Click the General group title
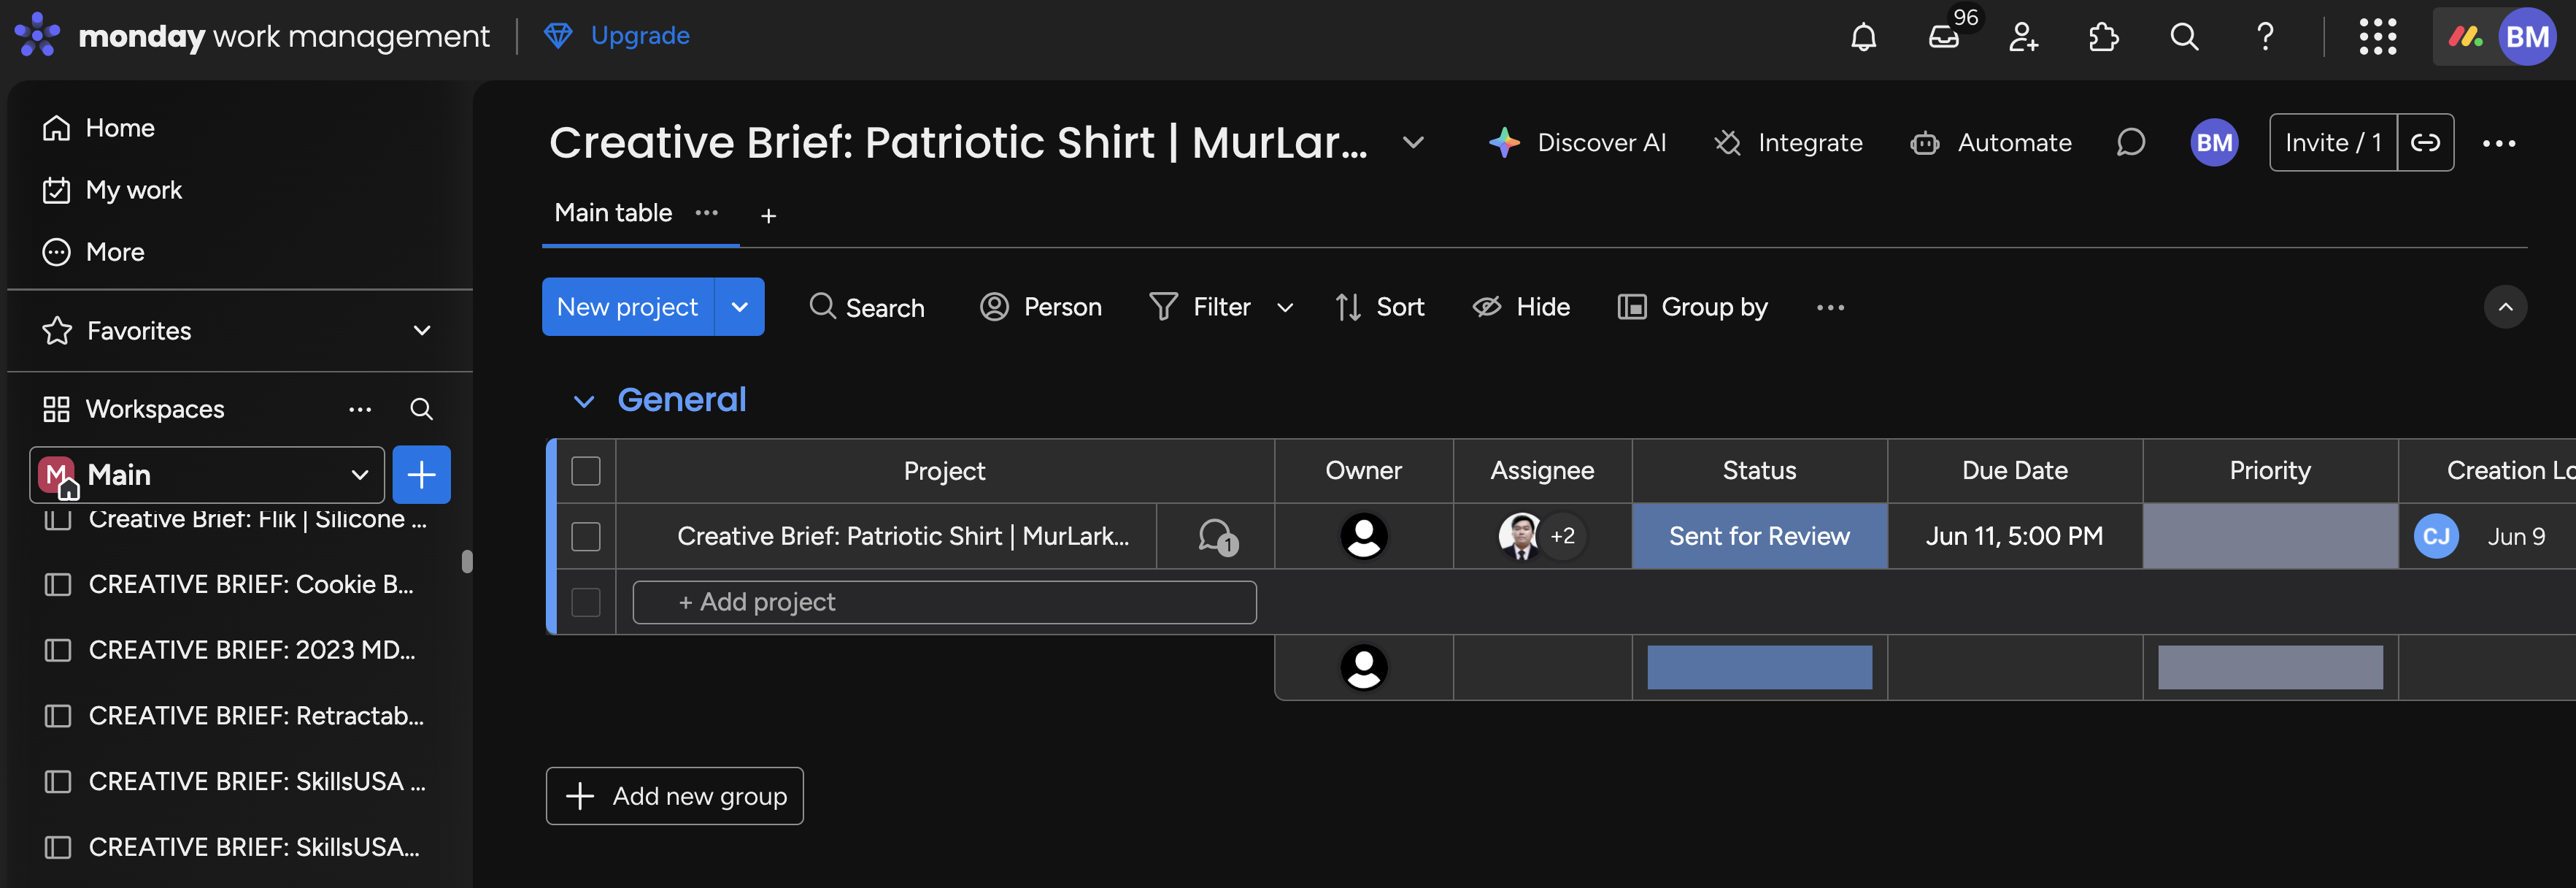The width and height of the screenshot is (2576, 888). pos(682,400)
